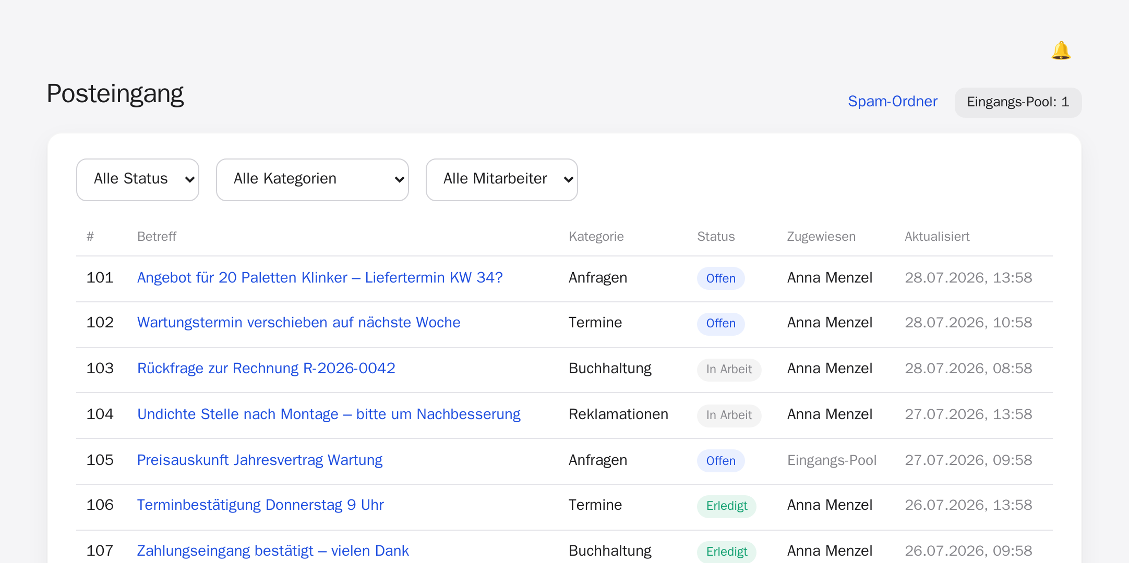The image size is (1129, 563).
Task: Click the # column header
Action: pyautogui.click(x=90, y=237)
